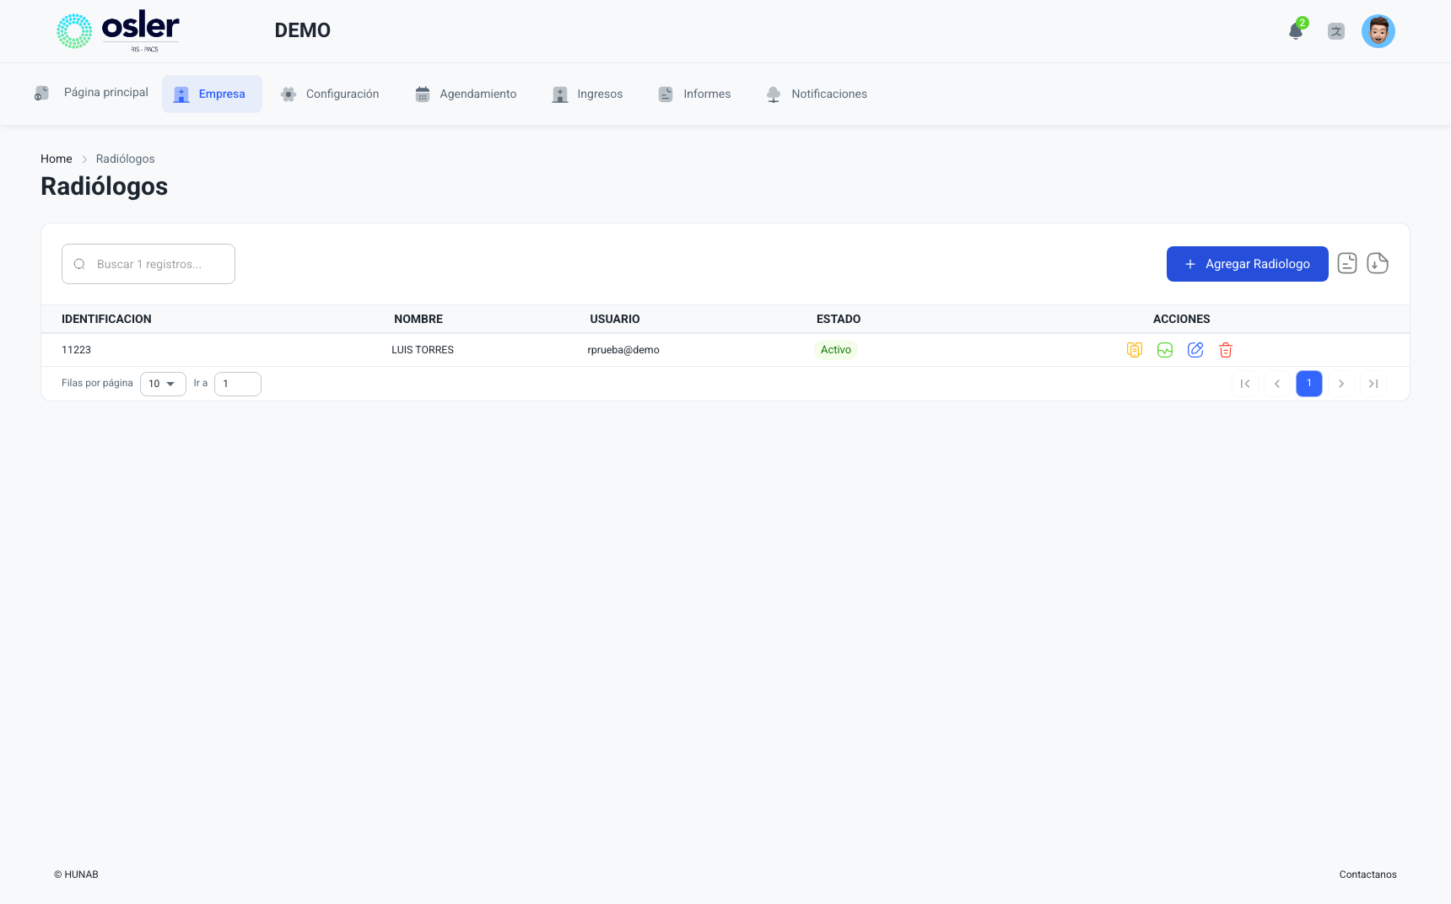Select page 1 in pagination

[x=1309, y=384]
